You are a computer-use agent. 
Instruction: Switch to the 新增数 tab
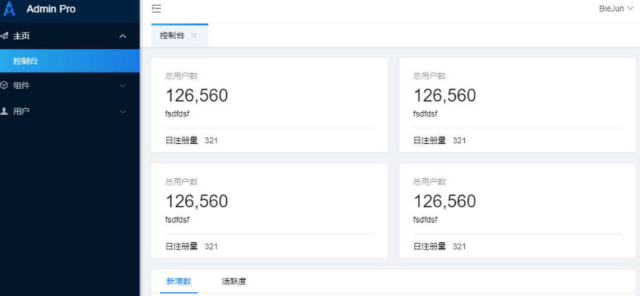(x=179, y=281)
